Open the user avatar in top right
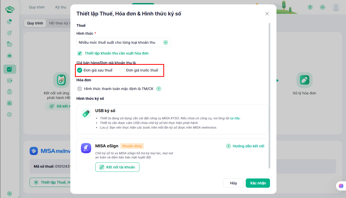 click(x=336, y=7)
